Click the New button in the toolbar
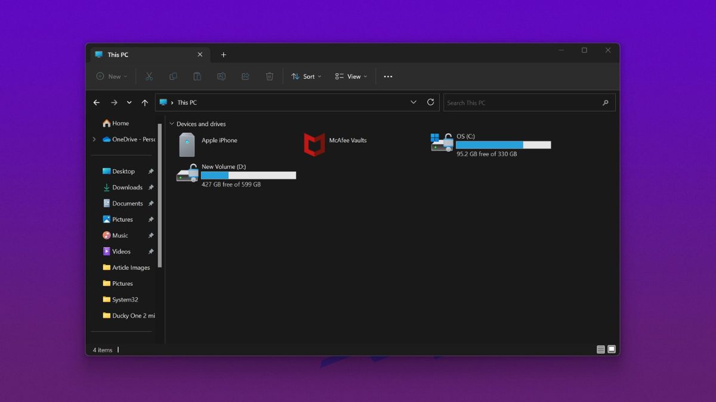716x402 pixels. coord(111,76)
